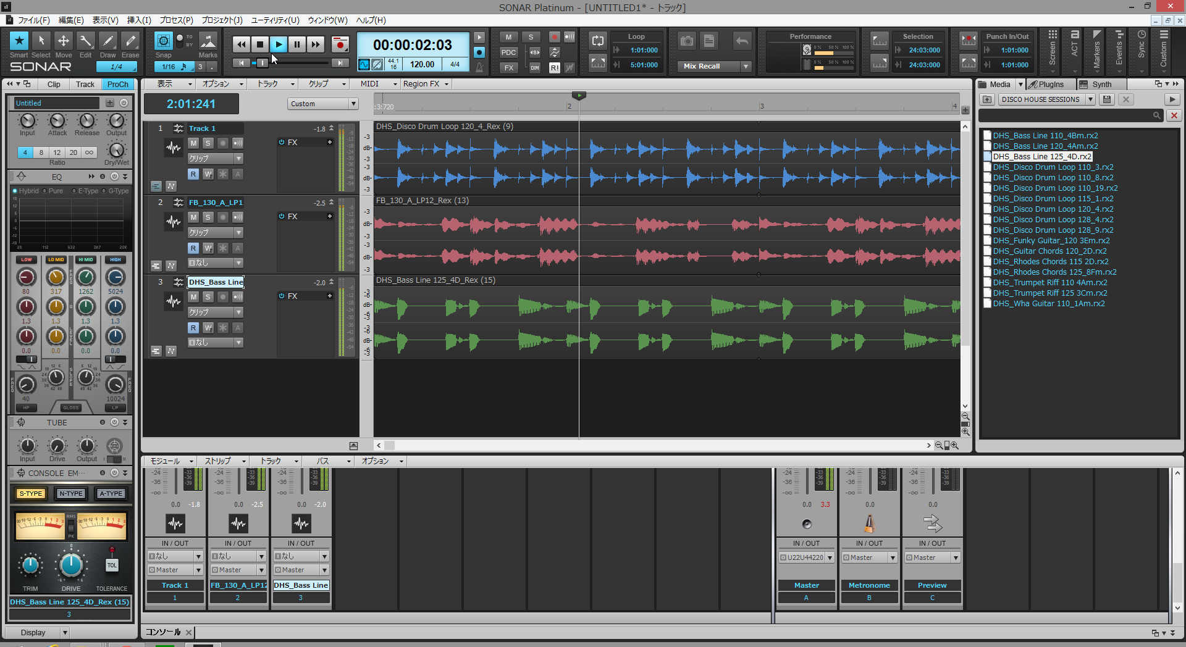
Task: Select the Draw pencil tool
Action: 108,41
